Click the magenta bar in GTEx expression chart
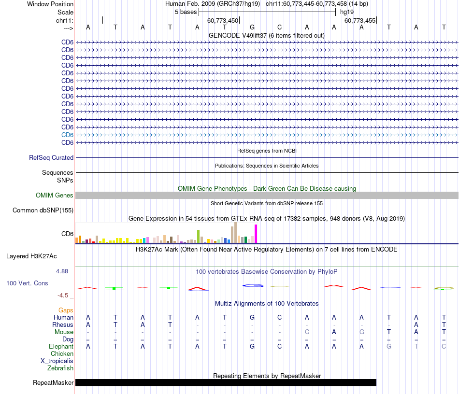This screenshot has height=394, width=459. pos(256,234)
